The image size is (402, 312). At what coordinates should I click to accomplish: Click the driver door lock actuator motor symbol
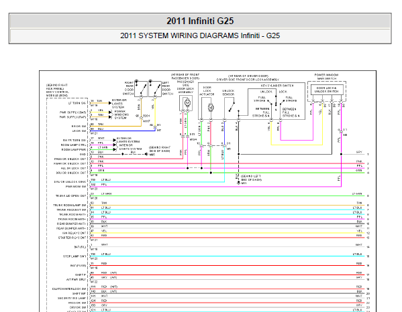211,108
